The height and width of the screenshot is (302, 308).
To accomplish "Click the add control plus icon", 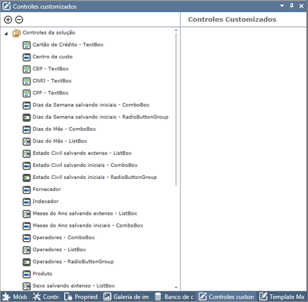I will [x=8, y=19].
